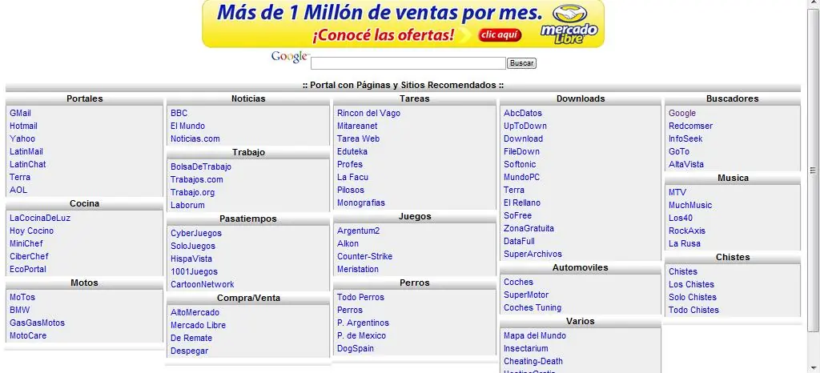This screenshot has width=820, height=373.
Task: Open the Google link under Buscadores
Action: point(682,114)
